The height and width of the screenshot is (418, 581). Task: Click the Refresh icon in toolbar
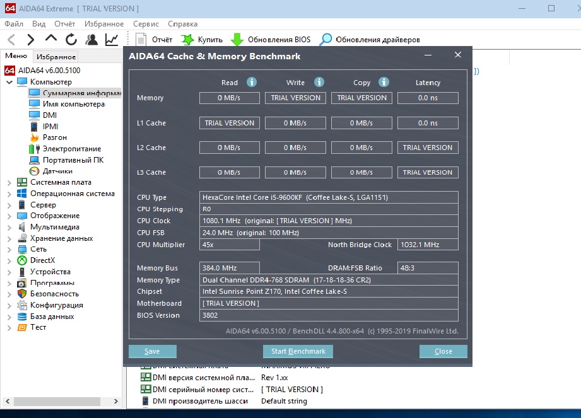[x=71, y=39]
